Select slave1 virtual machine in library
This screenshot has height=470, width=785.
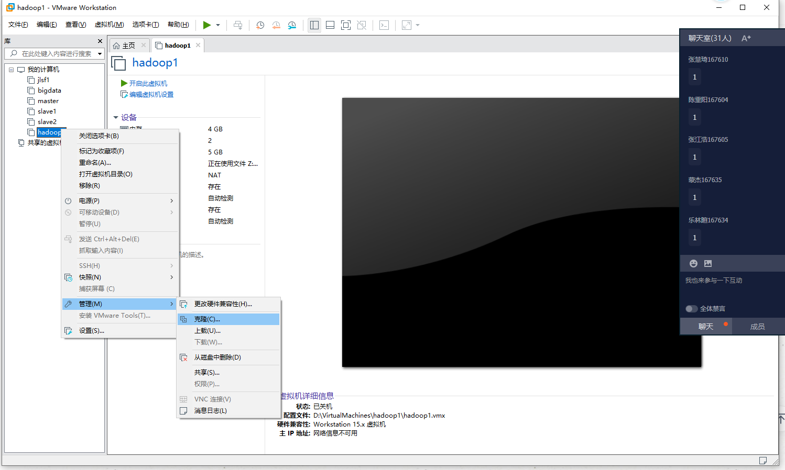coord(47,111)
